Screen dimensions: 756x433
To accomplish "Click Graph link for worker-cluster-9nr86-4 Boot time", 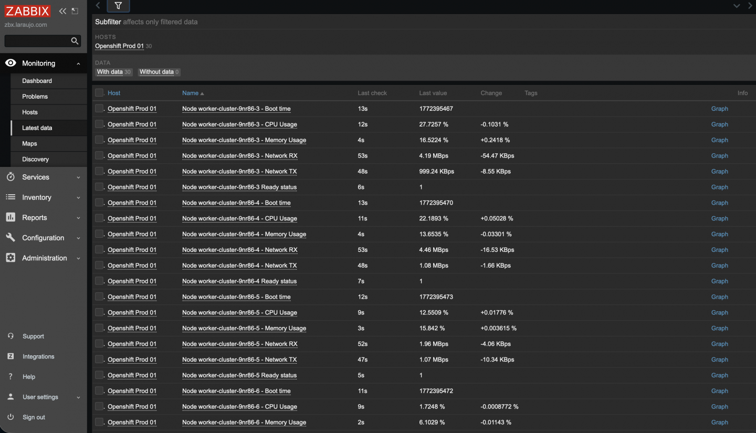I will pyautogui.click(x=719, y=203).
